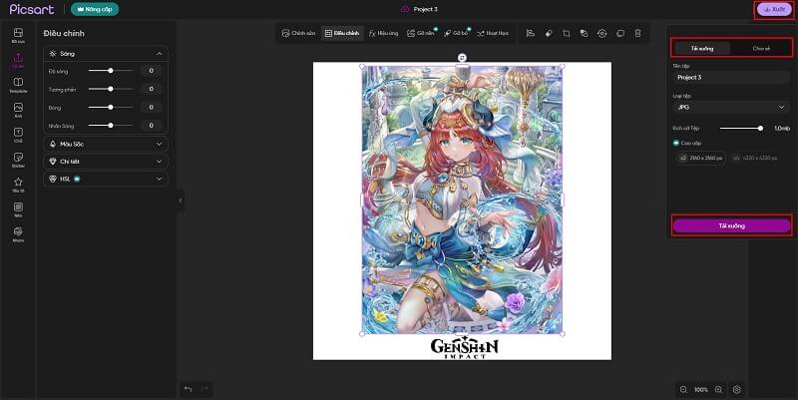Click the Project 3 file name field
Screen dimensions: 798x400
pos(731,78)
